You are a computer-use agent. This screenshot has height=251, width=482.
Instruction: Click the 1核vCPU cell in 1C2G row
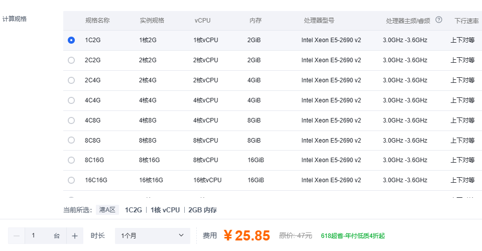206,40
